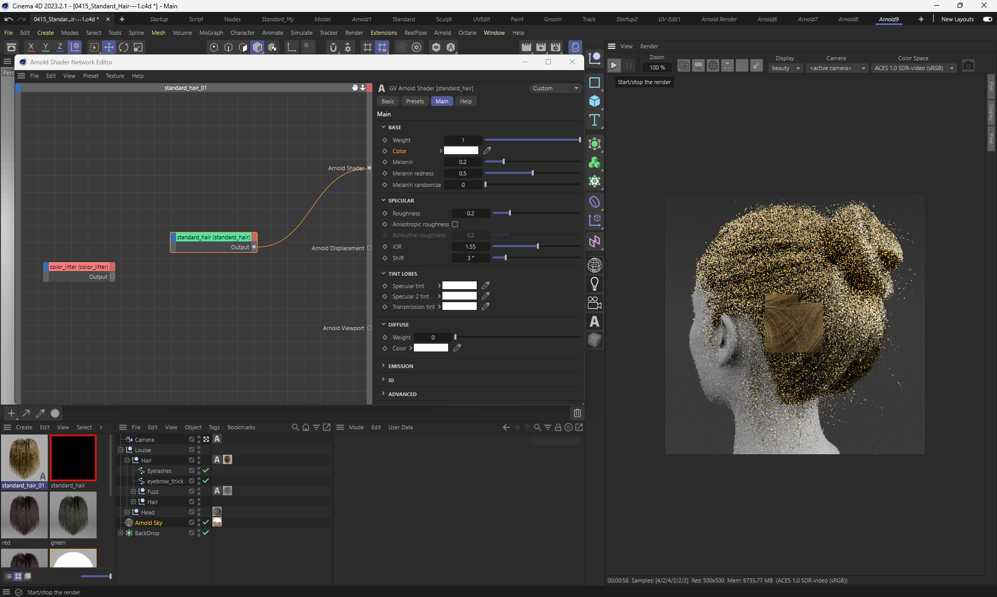Switch to the Presets tab
The width and height of the screenshot is (997, 597).
click(x=414, y=101)
